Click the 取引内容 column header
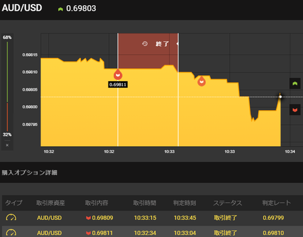Image resolution: width=303 pixels, height=237 pixels. [97, 203]
